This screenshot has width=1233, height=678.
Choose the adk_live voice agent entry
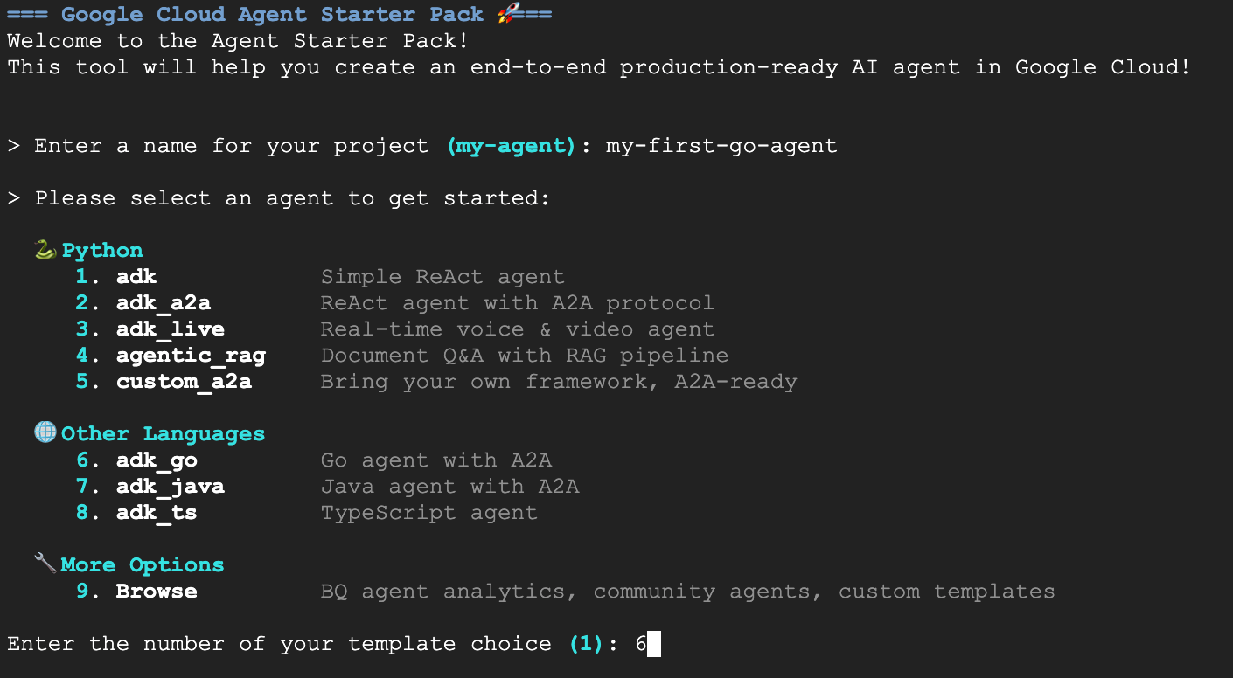pyautogui.click(x=170, y=329)
